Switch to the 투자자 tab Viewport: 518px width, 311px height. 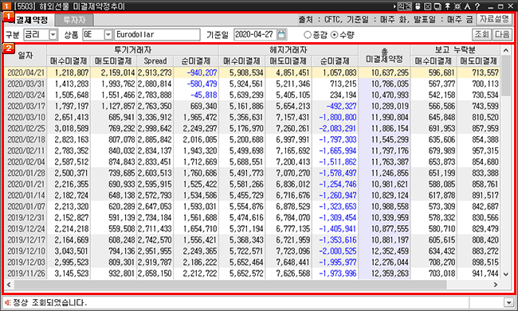(74, 20)
